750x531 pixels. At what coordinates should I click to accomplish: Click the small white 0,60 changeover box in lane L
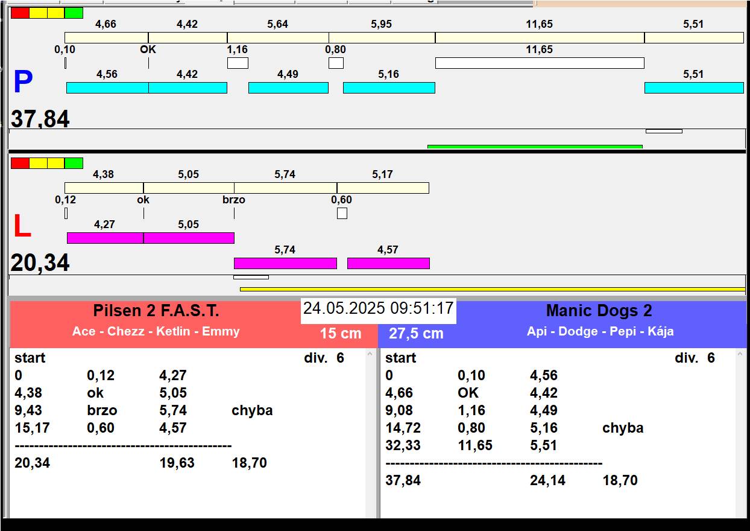pos(342,213)
